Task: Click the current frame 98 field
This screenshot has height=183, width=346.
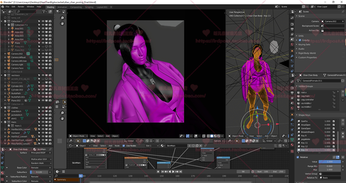Action: pyautogui.click(x=243, y=172)
